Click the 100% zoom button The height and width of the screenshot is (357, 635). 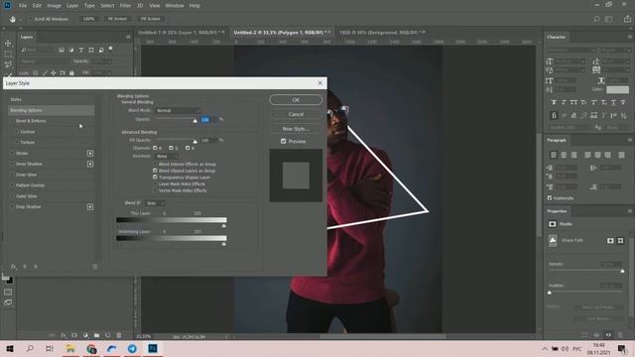(x=88, y=19)
